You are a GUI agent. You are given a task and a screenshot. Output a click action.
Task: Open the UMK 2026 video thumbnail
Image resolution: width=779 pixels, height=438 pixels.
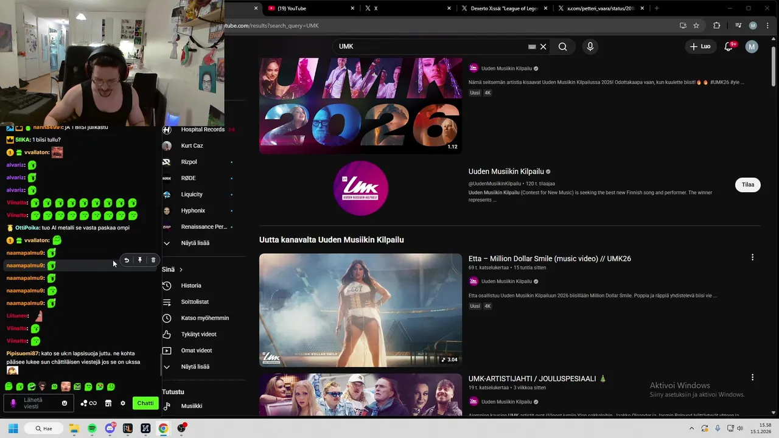click(360, 105)
